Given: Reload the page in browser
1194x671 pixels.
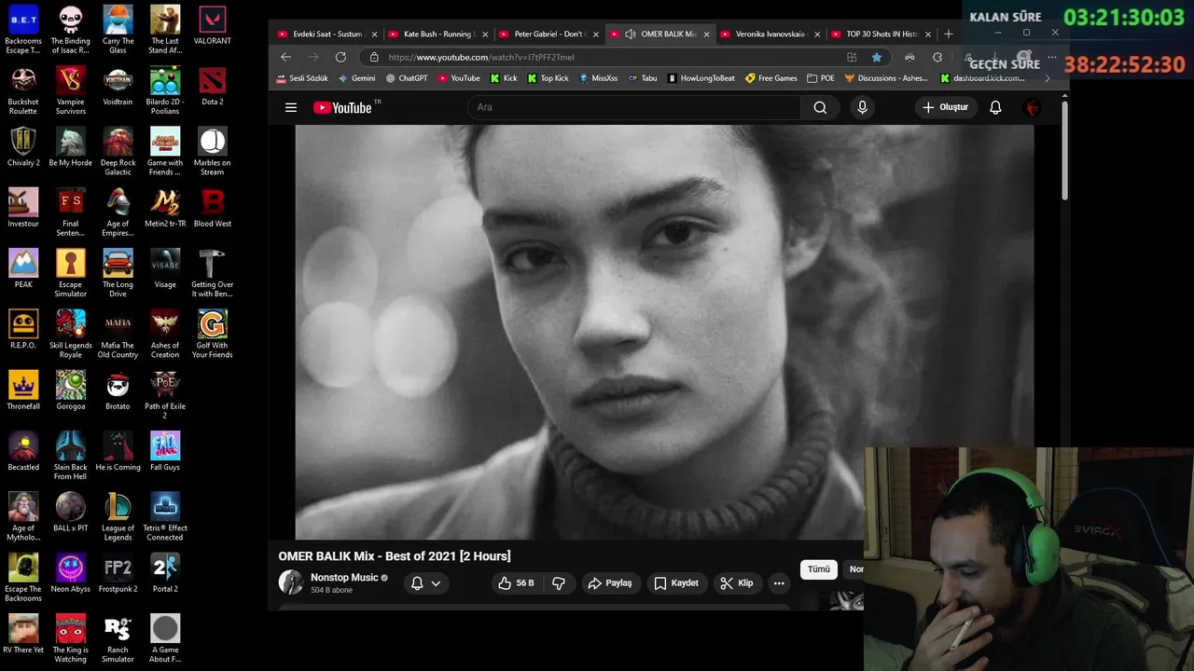Looking at the screenshot, I should [340, 57].
